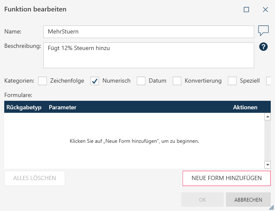Click the scroll down arrow in the Formulare list
This screenshot has height=211, width=275.
267,165
